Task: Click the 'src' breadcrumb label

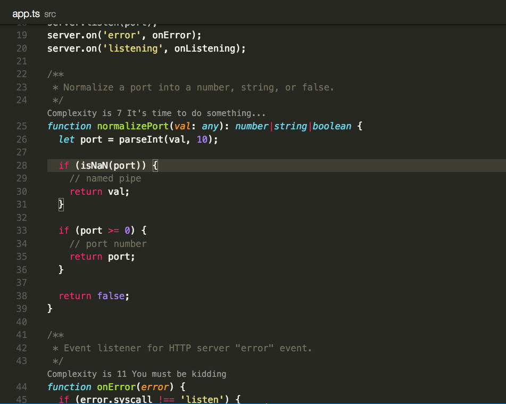Action: click(x=49, y=14)
